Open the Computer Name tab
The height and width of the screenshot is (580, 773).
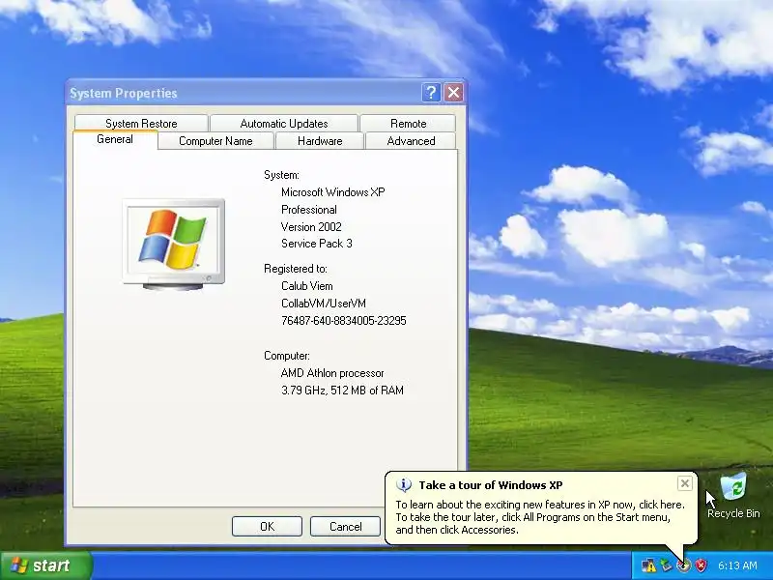coord(215,141)
